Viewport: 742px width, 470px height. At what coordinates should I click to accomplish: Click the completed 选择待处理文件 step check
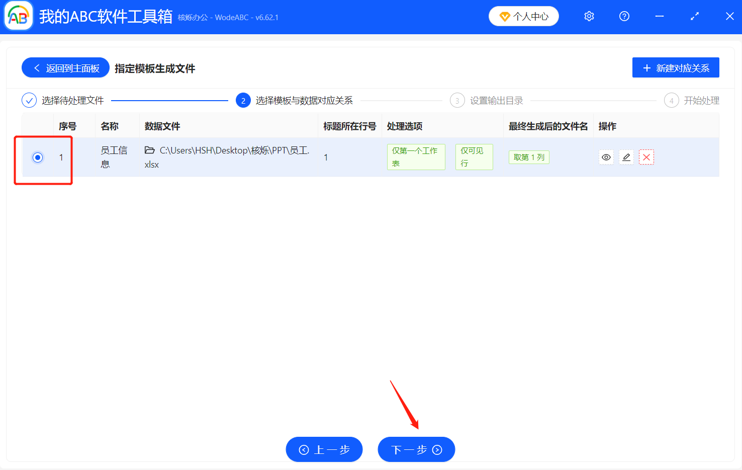pyautogui.click(x=29, y=100)
